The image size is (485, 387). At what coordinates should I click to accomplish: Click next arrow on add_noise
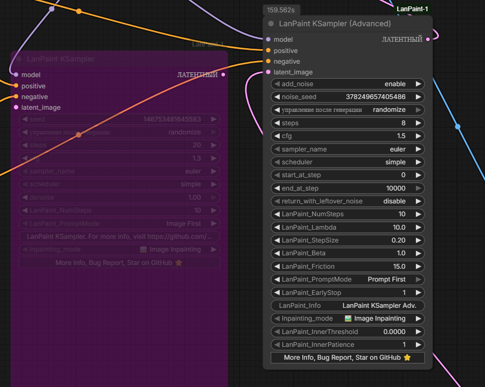[x=418, y=84]
